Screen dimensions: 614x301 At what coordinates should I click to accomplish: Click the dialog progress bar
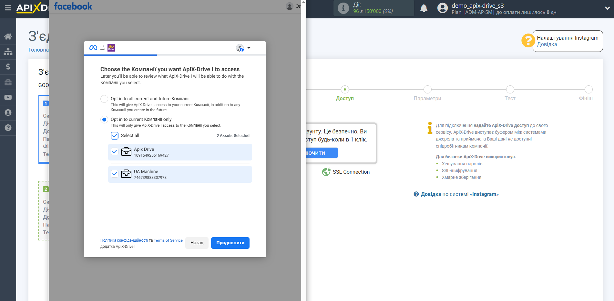(x=175, y=55)
